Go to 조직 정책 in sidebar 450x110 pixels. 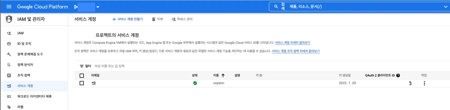coord(24,75)
